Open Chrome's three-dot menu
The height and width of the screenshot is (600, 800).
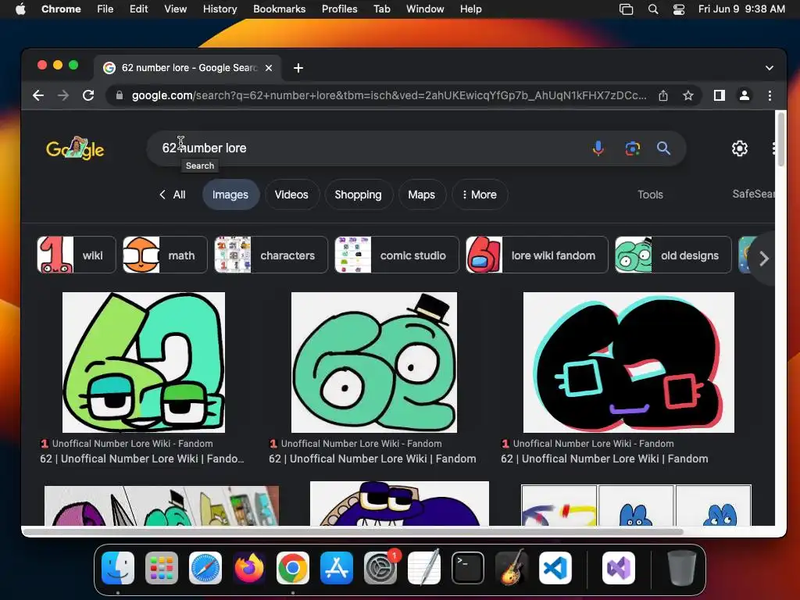coord(770,95)
